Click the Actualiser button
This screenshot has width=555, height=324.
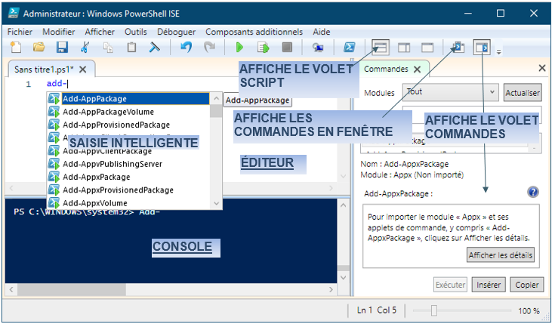(523, 93)
